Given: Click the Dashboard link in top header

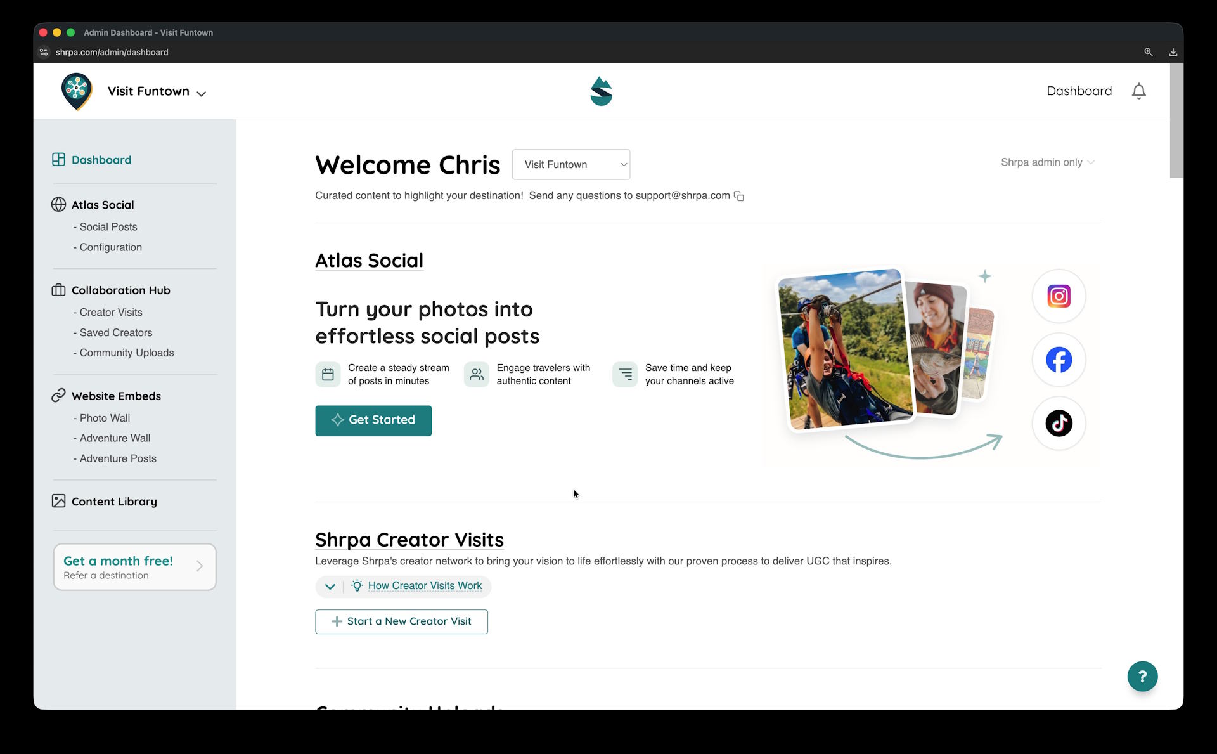Looking at the screenshot, I should (x=1079, y=91).
